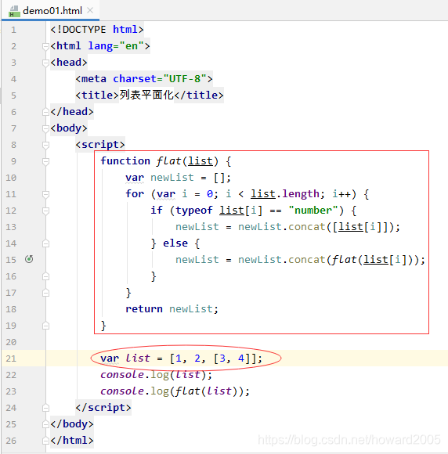Image resolution: width=448 pixels, height=454 pixels.
Task: Click line number 21 in the gutter
Action: pyautogui.click(x=11, y=359)
